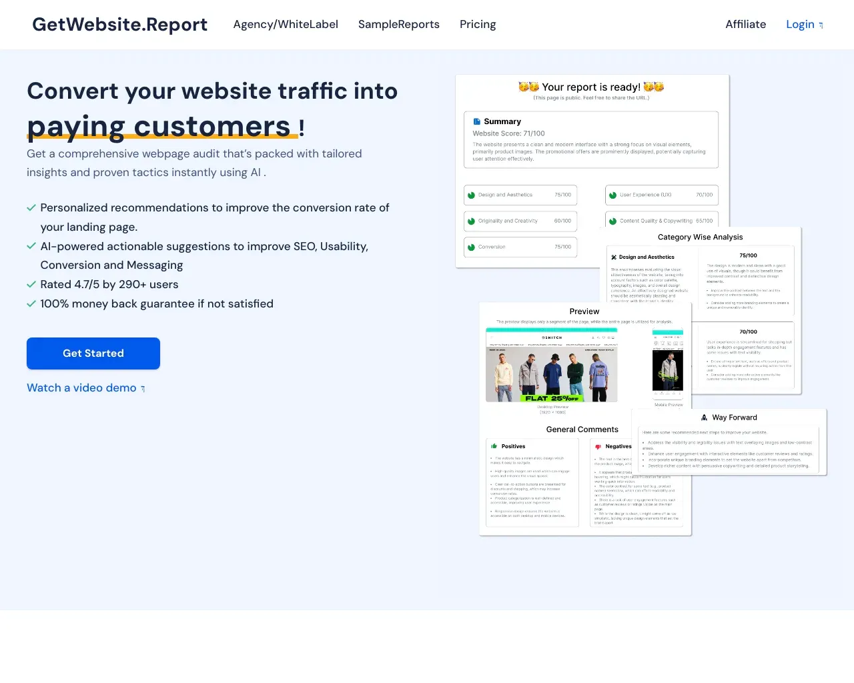
Task: Click the "Category Wise Analysis" heading
Action: [x=701, y=237]
